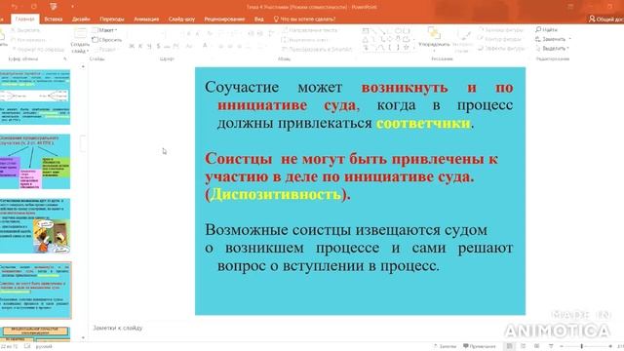Image resolution: width=624 pixels, height=351 pixels.
Task: Click Преобразовать в SmartArt option
Action: (317, 50)
